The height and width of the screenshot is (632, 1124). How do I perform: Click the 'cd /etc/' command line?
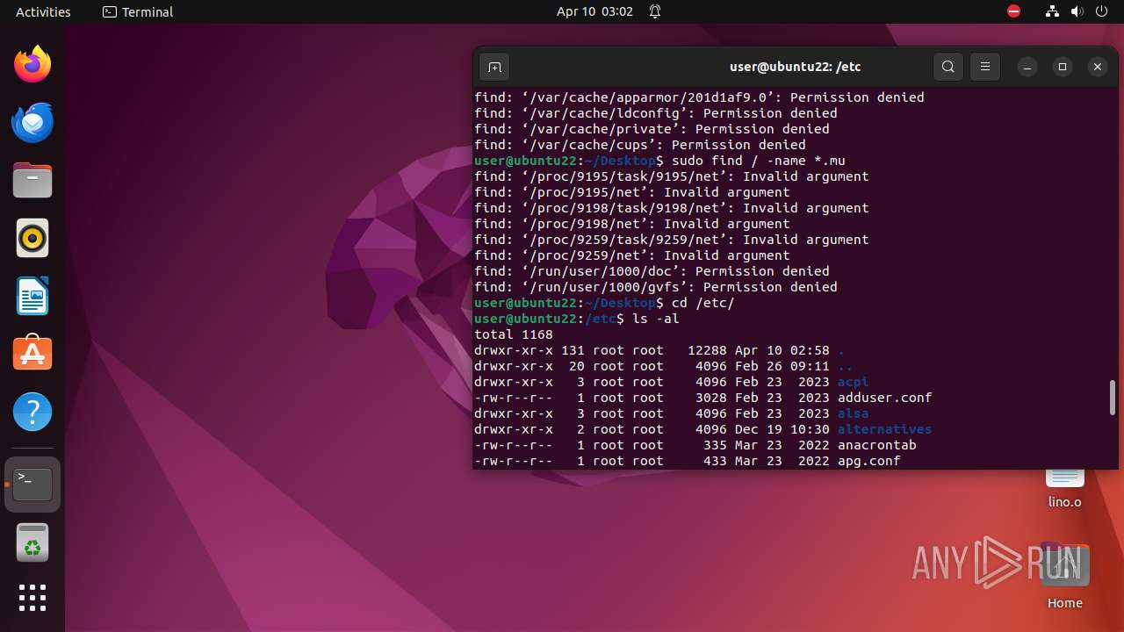click(x=604, y=303)
